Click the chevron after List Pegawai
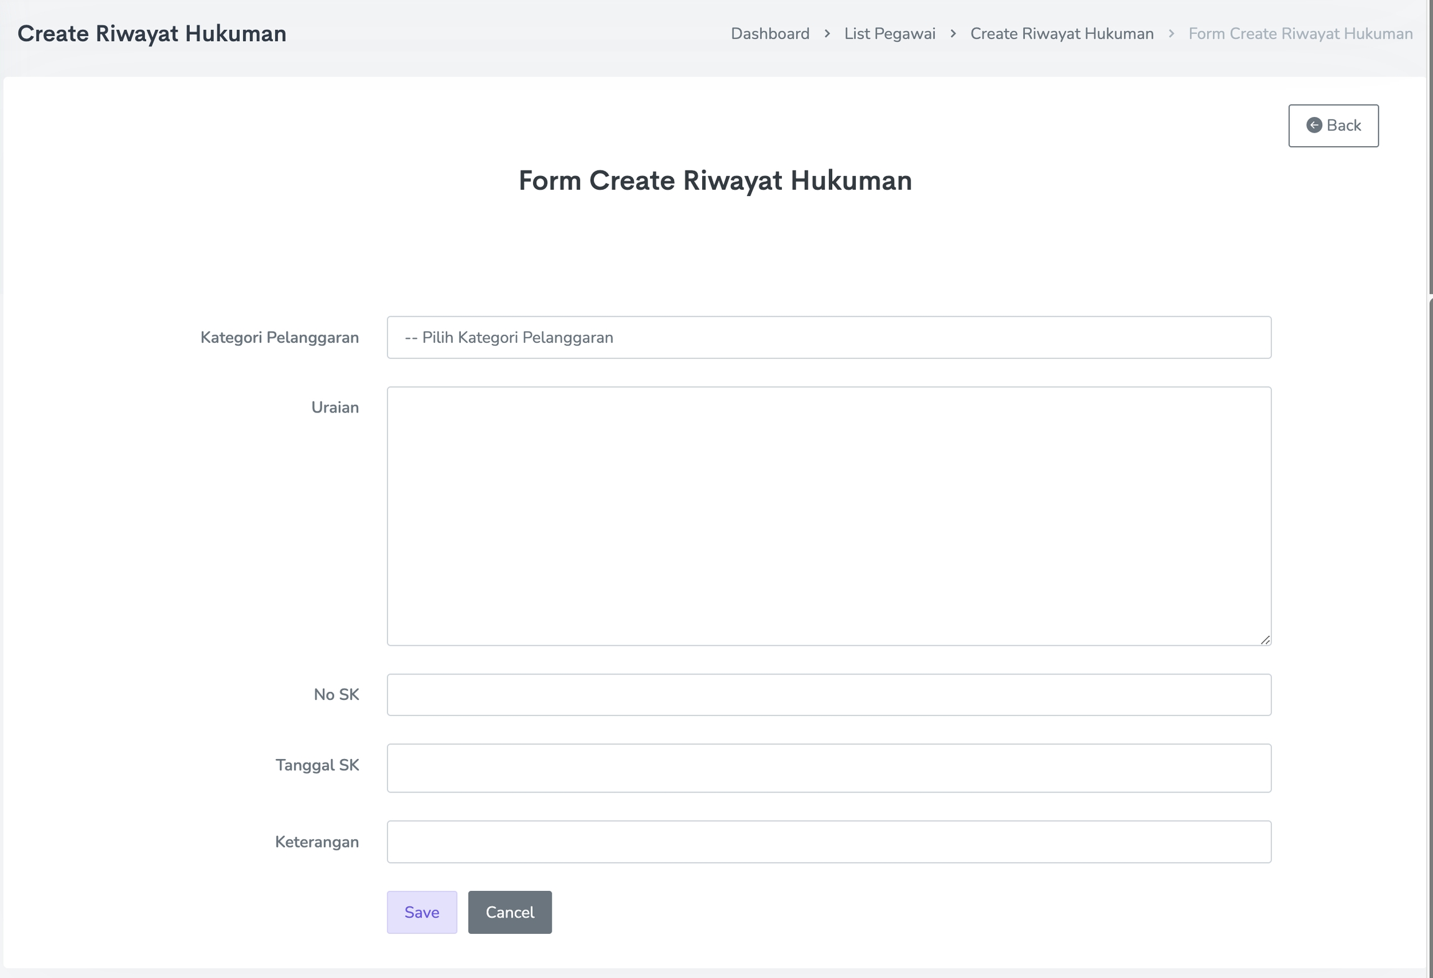 953,34
